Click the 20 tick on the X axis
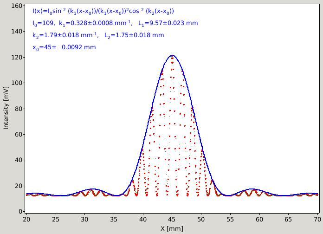 (x=26, y=219)
